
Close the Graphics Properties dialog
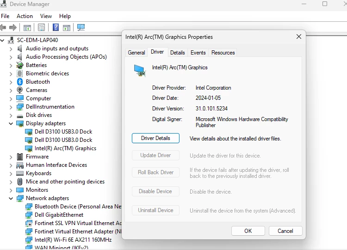click(299, 37)
